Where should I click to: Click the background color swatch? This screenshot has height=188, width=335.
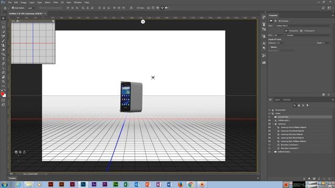coord(5,96)
